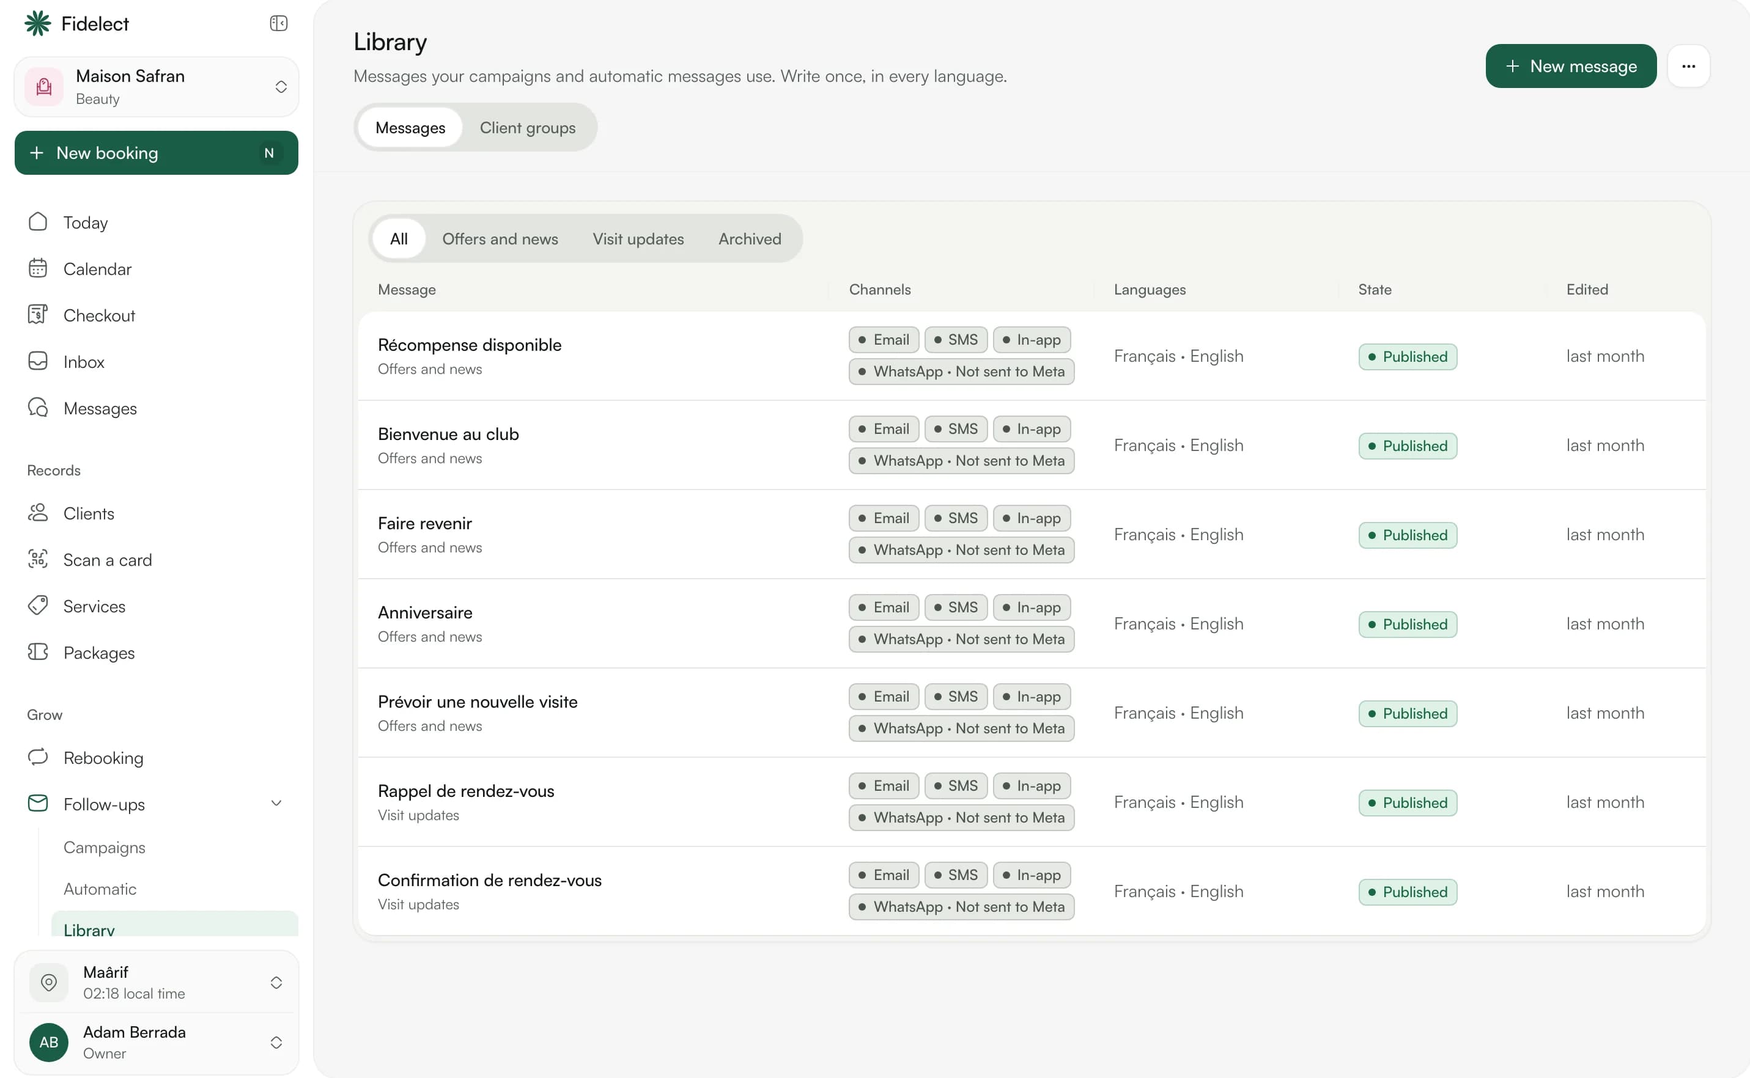
Task: Open Checkout via its receipt icon
Action: pyautogui.click(x=38, y=314)
